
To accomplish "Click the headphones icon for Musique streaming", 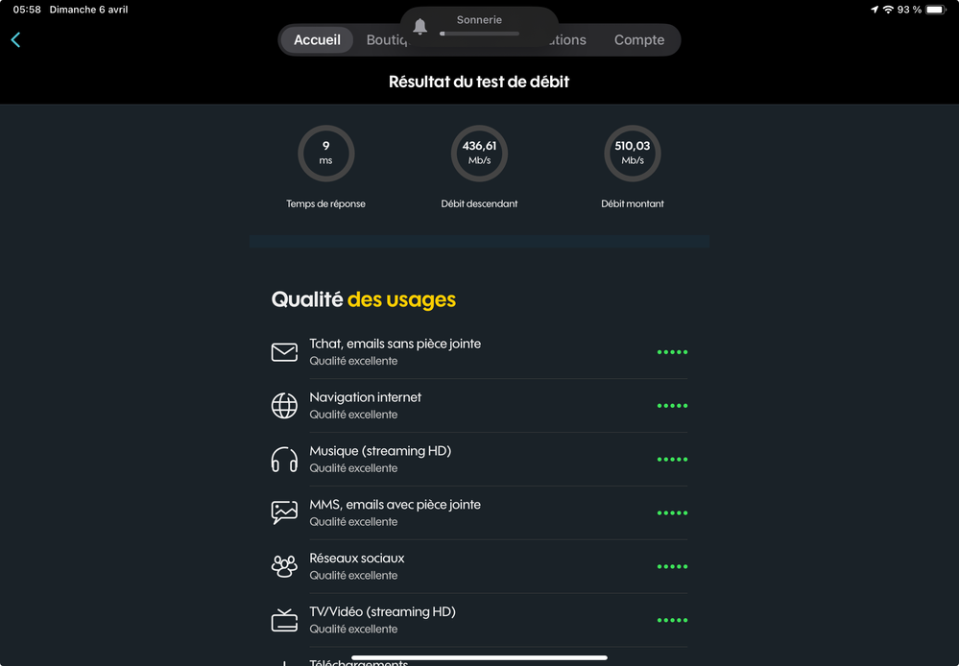I will (284, 460).
